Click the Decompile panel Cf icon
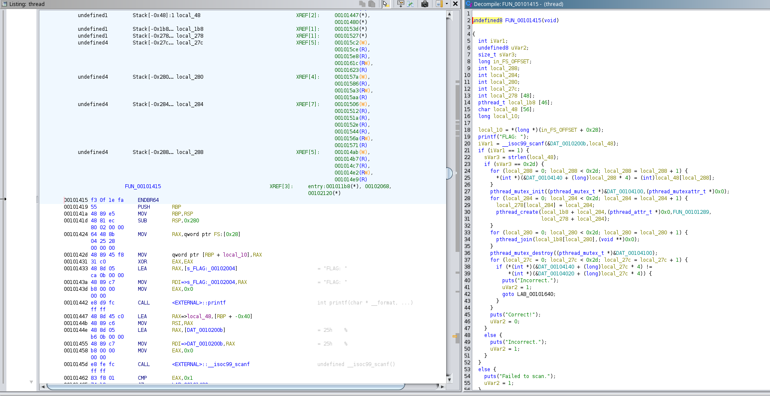 pyautogui.click(x=468, y=4)
